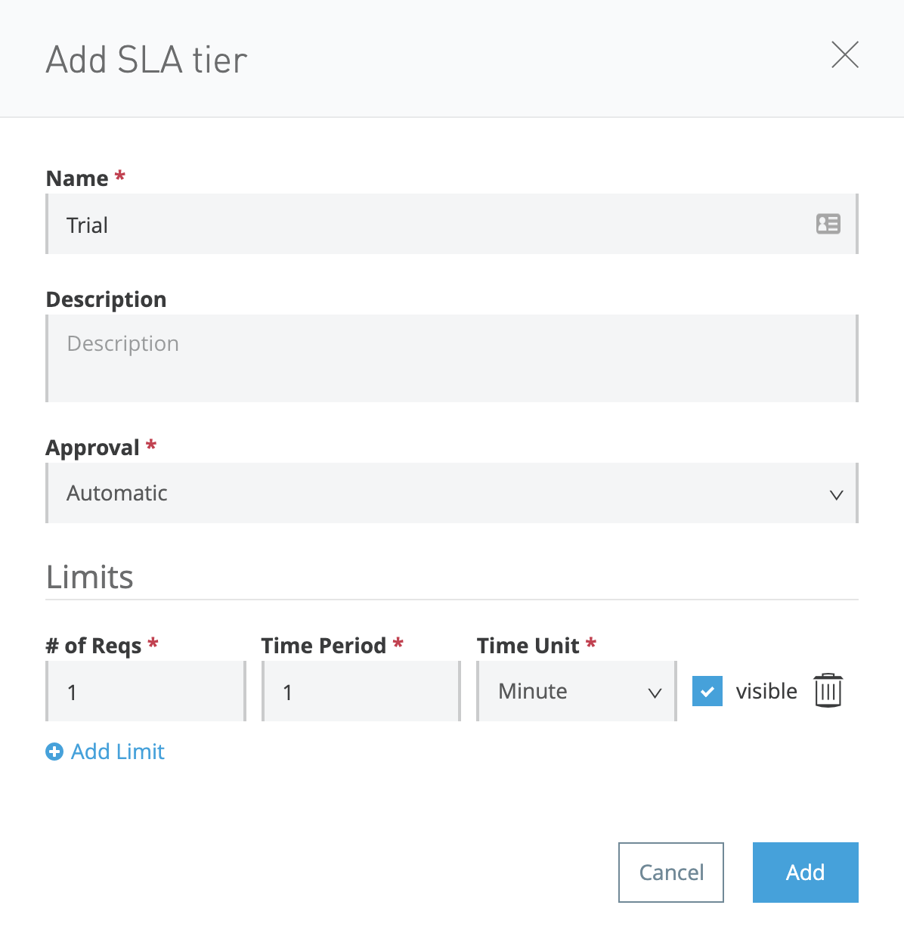904x933 pixels.
Task: Focus the Name field containing Trial
Action: tap(431, 225)
